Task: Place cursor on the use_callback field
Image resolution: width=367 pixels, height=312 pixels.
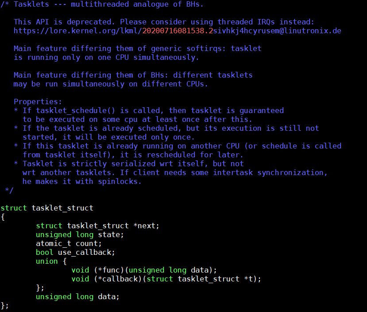Action: coord(86,252)
